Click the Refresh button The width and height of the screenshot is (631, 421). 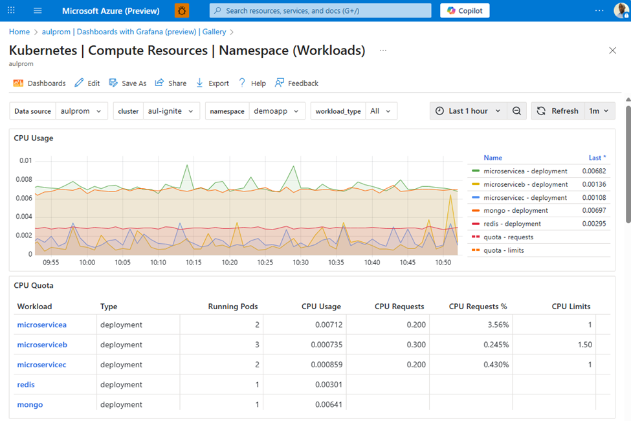click(x=558, y=111)
